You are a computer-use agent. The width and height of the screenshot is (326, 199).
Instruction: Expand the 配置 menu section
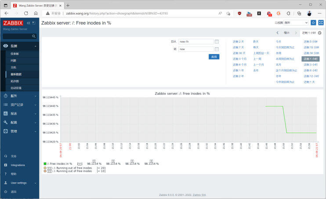point(35,123)
